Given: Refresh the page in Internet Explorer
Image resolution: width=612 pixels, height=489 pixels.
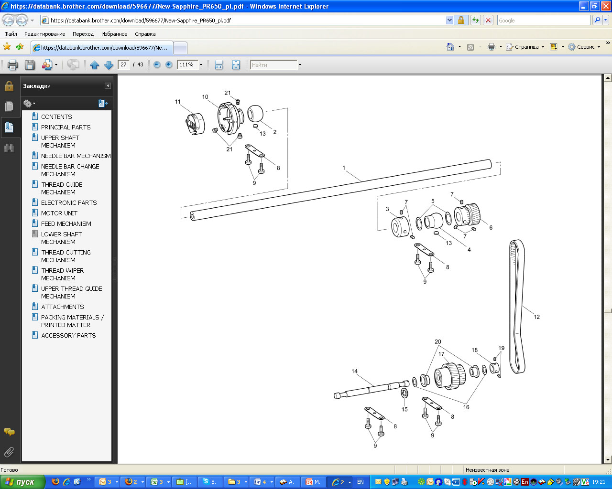Looking at the screenshot, I should point(475,20).
